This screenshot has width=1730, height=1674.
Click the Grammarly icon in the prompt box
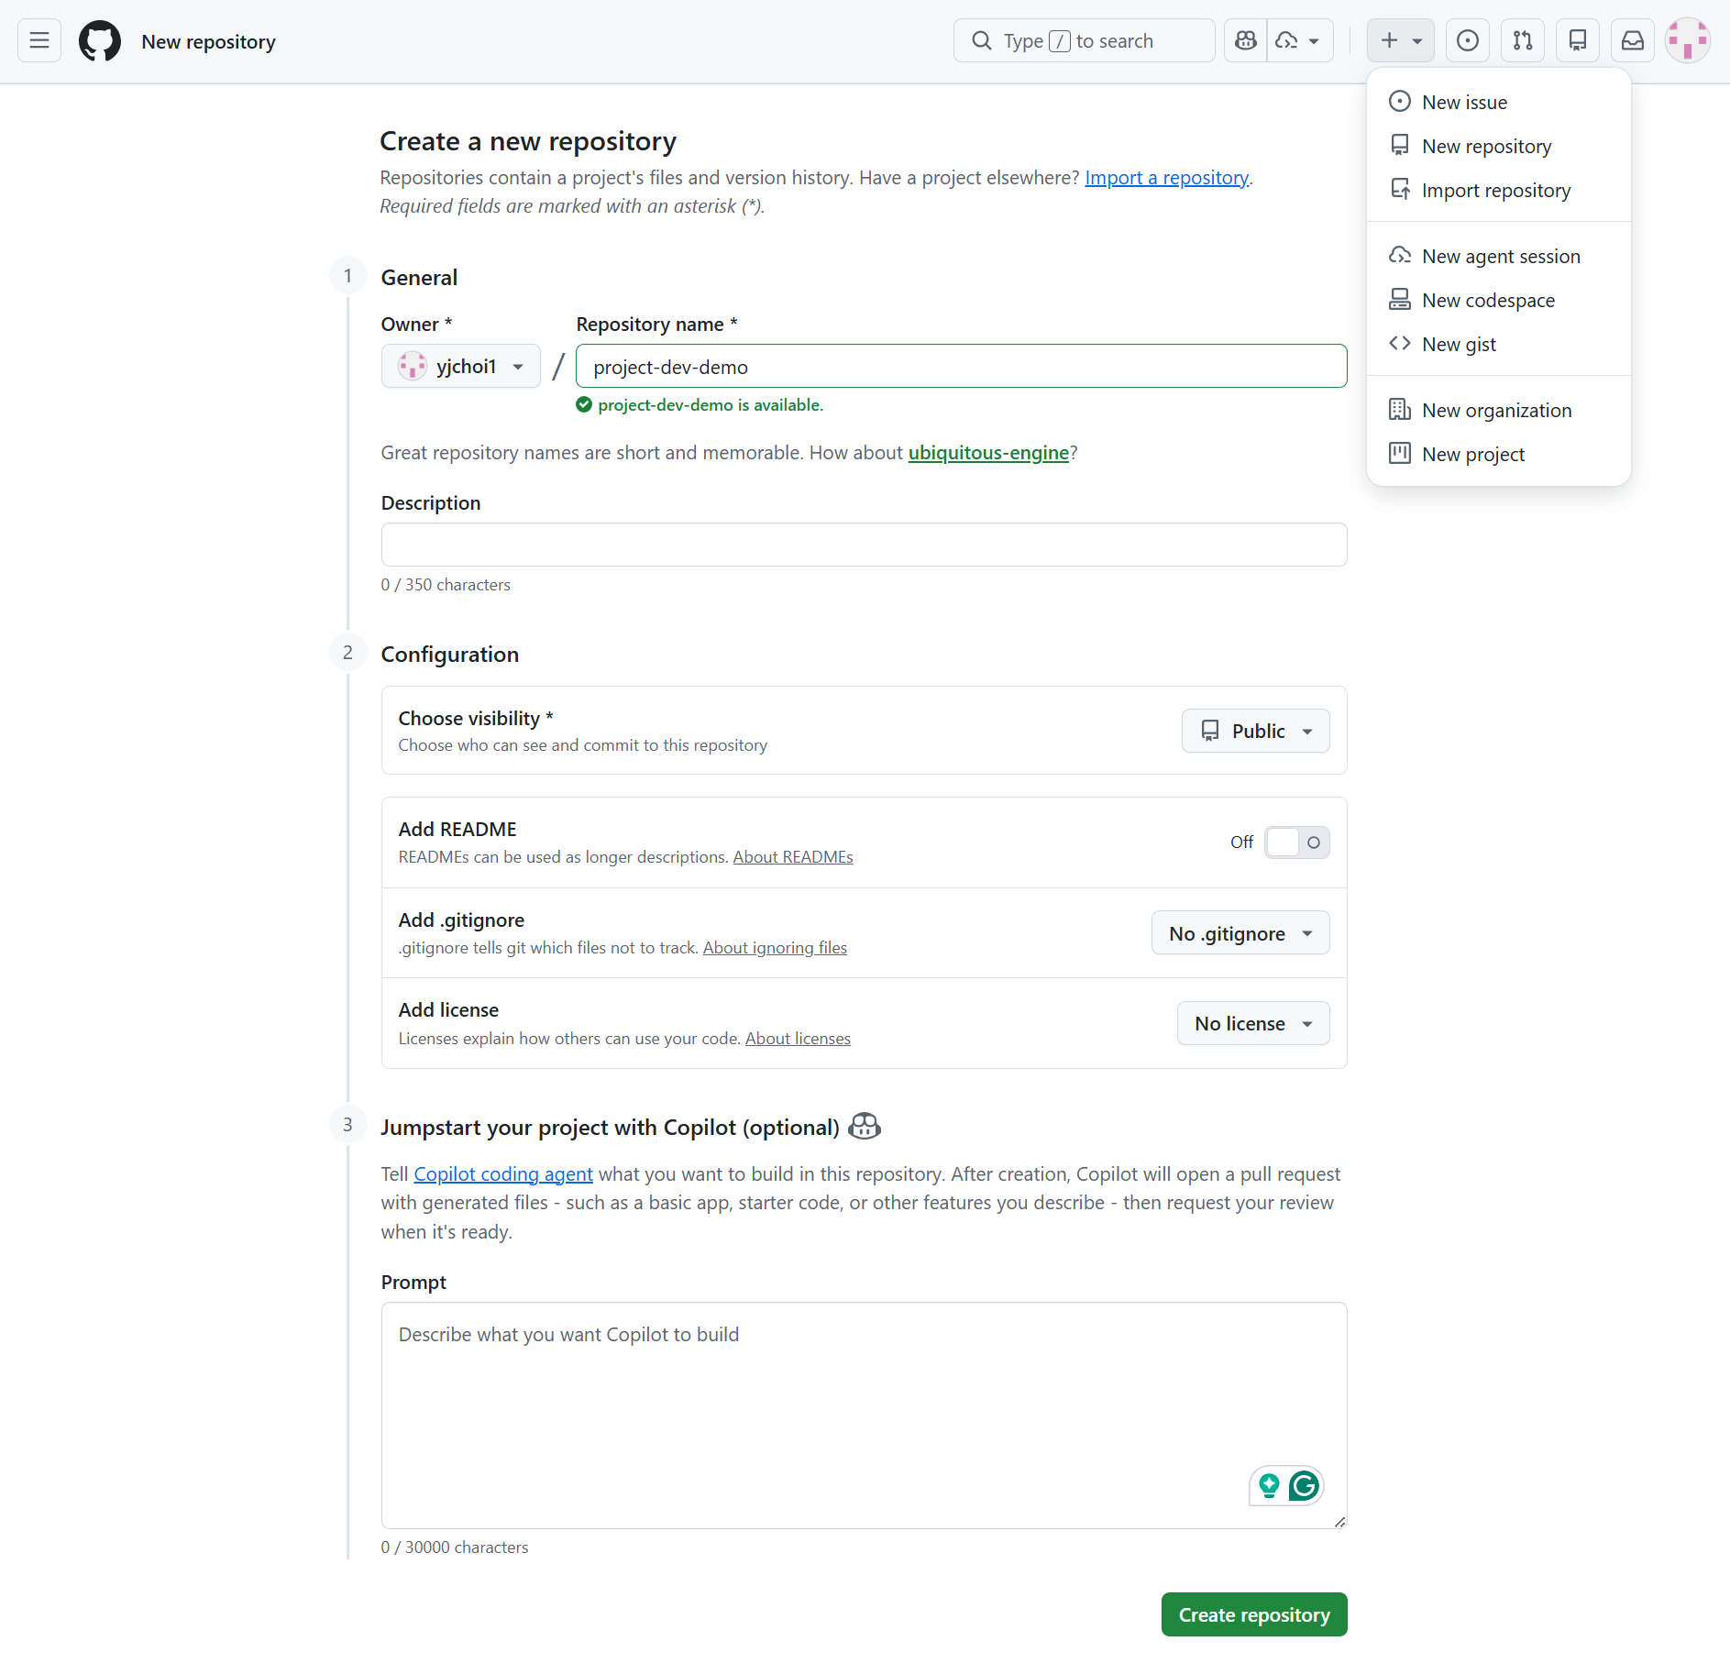(1303, 1485)
